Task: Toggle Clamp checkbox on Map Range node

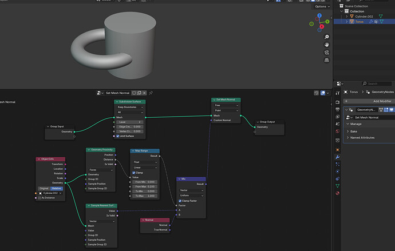Action: [x=134, y=173]
